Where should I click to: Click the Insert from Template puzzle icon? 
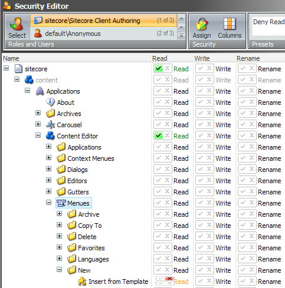pyautogui.click(x=83, y=282)
